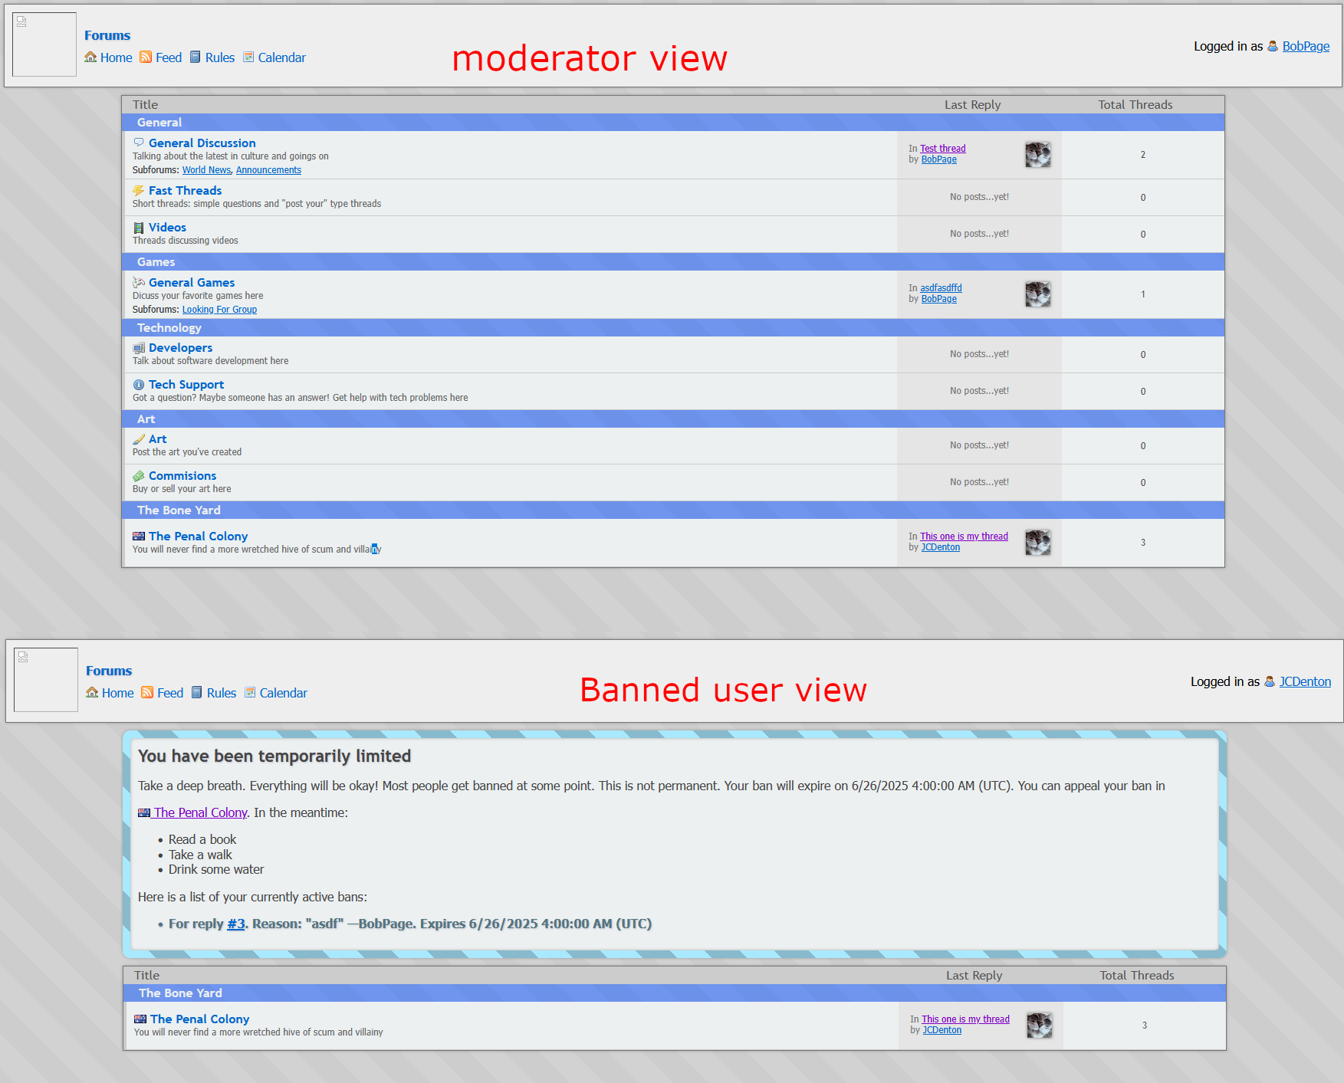Click the flag icon in bottom forum list
1344x1083 pixels.
pyautogui.click(x=140, y=1019)
